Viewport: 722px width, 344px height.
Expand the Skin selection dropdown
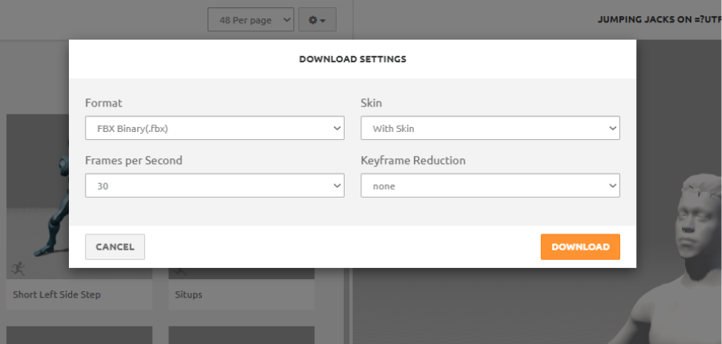pos(490,128)
